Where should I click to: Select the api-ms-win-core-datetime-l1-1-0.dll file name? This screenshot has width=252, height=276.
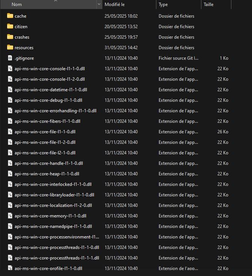tap(51, 90)
